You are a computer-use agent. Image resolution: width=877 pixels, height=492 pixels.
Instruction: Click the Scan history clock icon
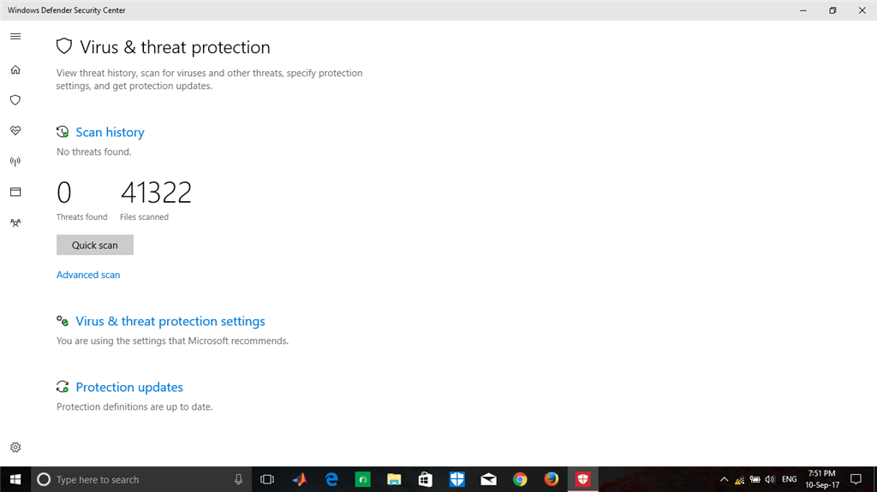click(x=63, y=132)
